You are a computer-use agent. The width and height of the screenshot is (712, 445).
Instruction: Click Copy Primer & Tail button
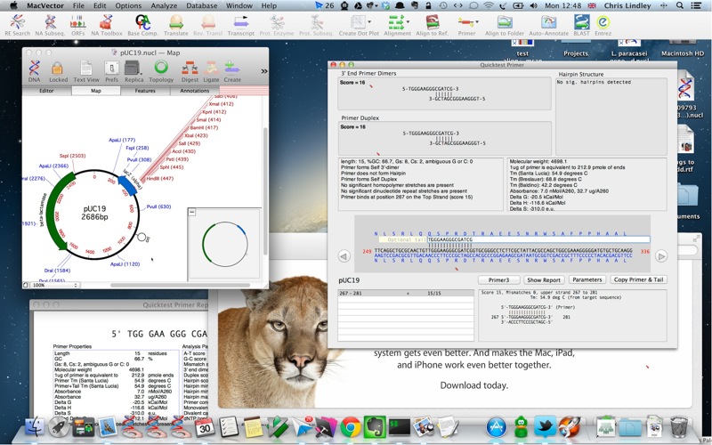coord(638,279)
